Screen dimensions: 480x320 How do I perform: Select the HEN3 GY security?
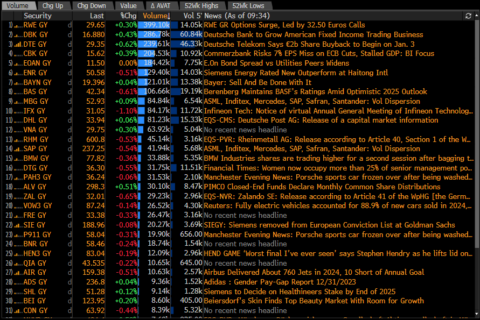pos(37,254)
